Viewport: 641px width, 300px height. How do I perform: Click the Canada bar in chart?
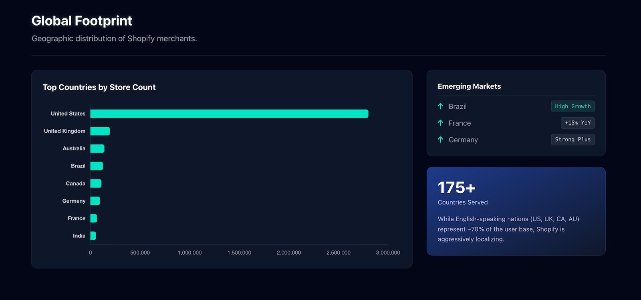click(x=96, y=184)
